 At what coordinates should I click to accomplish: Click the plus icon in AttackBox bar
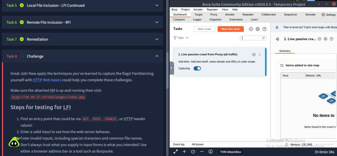point(184,152)
